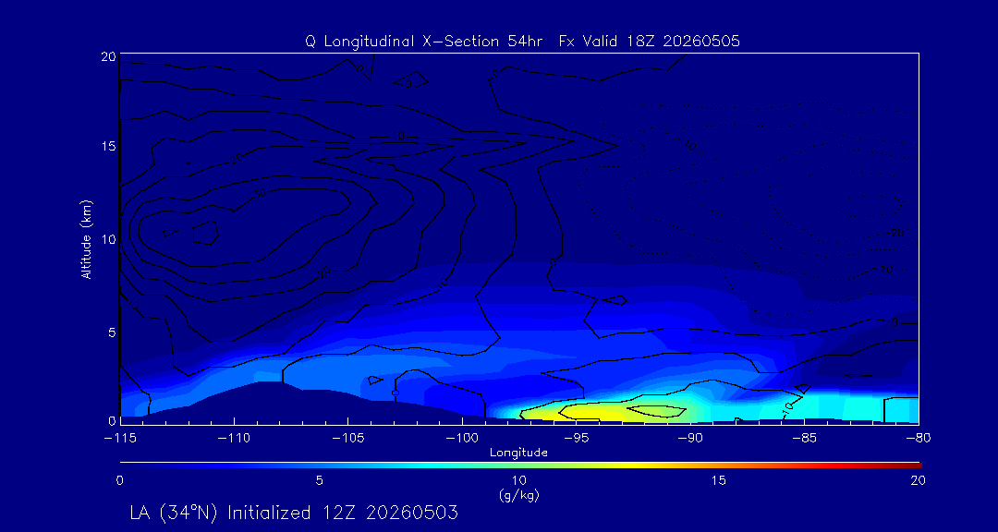The width and height of the screenshot is (998, 532).
Task: Click the 15 altitude tick label
Action: [x=108, y=146]
